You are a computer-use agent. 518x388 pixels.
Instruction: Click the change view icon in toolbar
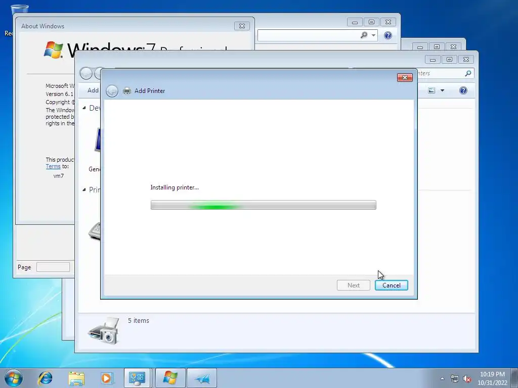click(x=431, y=90)
